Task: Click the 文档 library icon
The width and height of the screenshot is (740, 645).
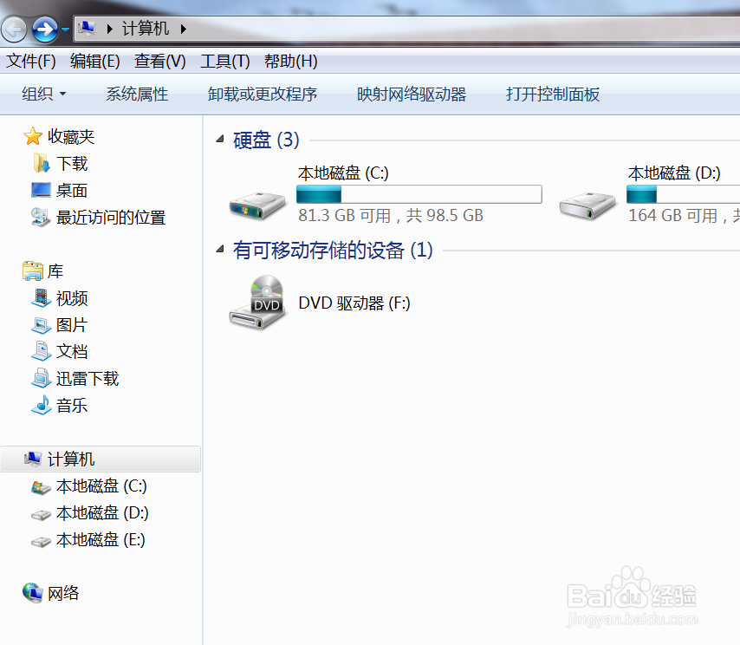Action: [x=41, y=351]
